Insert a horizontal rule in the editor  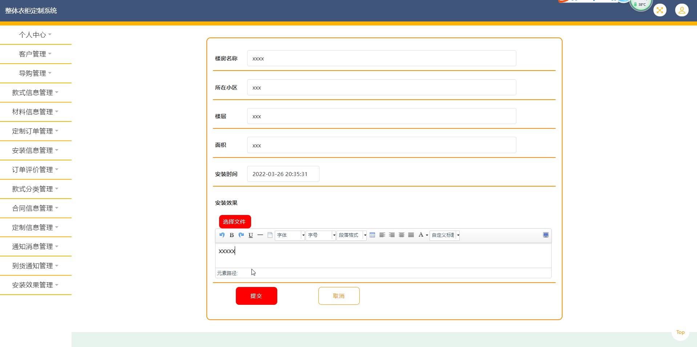click(x=260, y=235)
